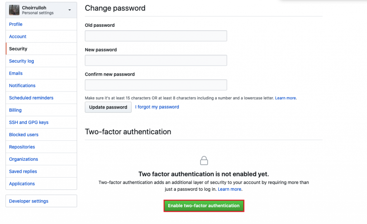The height and width of the screenshot is (224, 367).
Task: Click the Update password button
Action: point(108,107)
